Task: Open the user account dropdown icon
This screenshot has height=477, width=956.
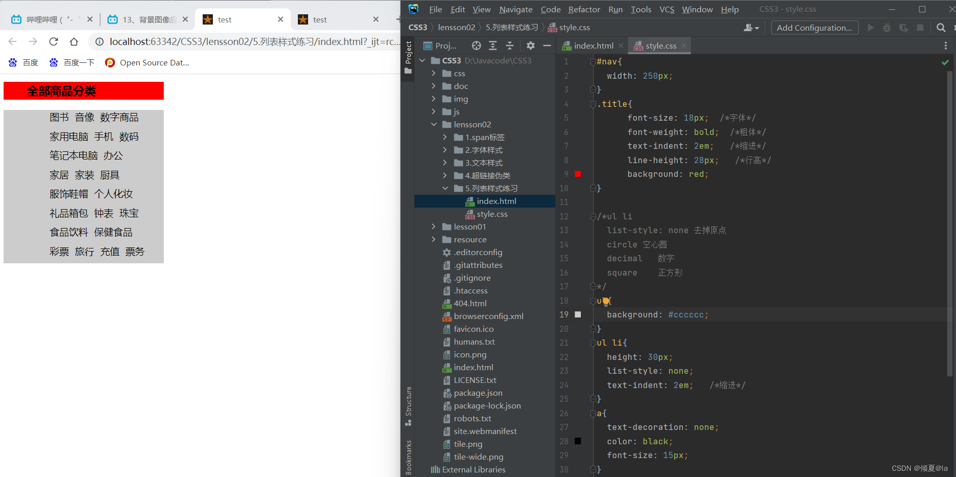Action: pyautogui.click(x=751, y=28)
